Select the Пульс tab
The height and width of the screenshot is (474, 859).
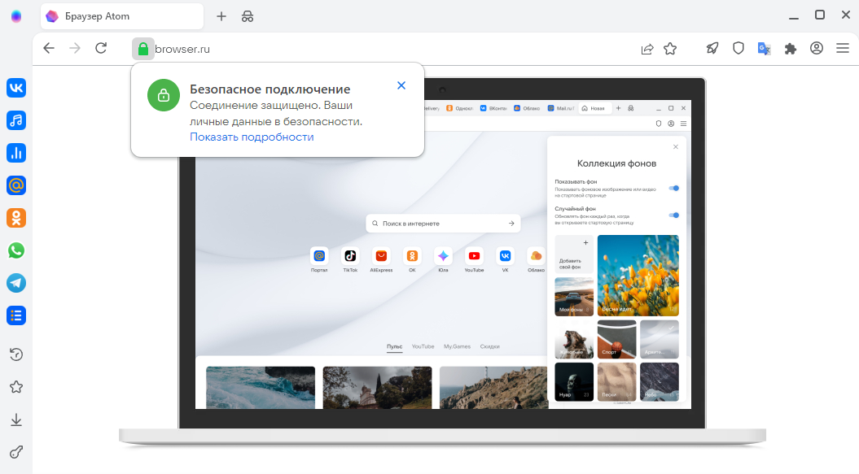pyautogui.click(x=395, y=346)
